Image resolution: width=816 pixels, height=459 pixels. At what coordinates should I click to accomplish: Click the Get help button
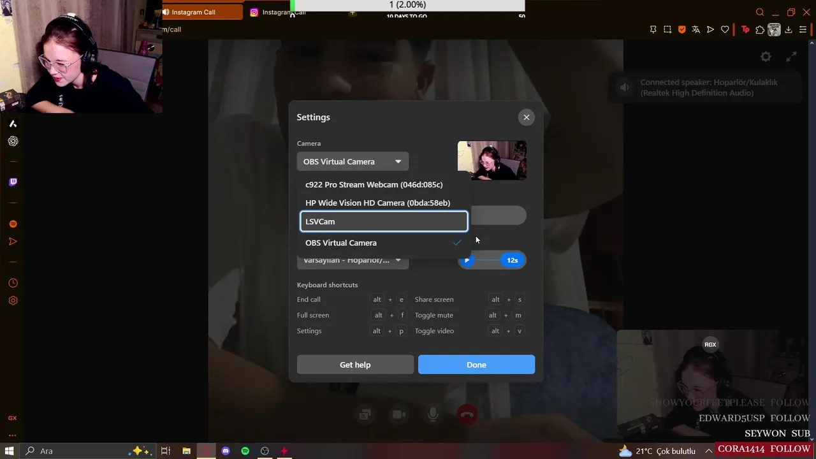click(x=355, y=365)
